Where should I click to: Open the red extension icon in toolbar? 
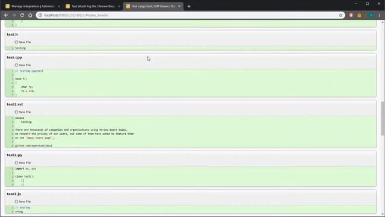point(351,15)
